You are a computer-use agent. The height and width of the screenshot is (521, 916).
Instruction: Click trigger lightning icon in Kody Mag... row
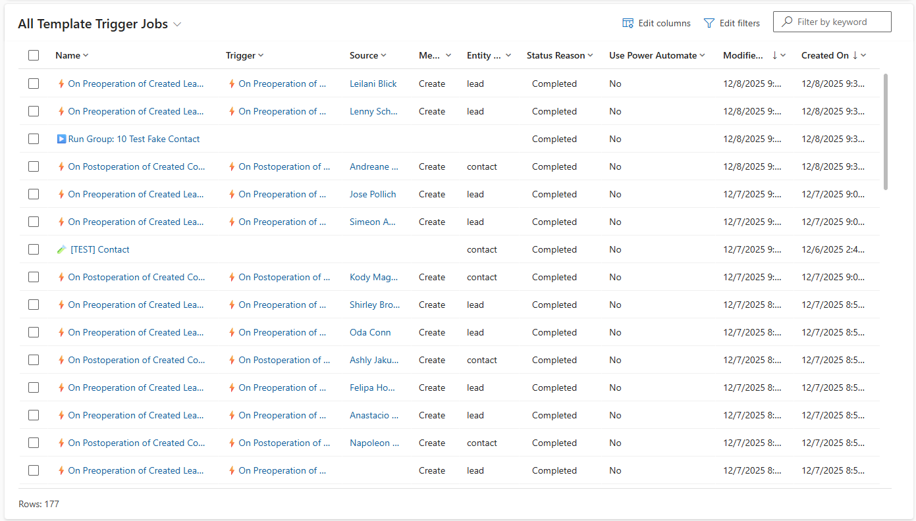[x=232, y=277]
